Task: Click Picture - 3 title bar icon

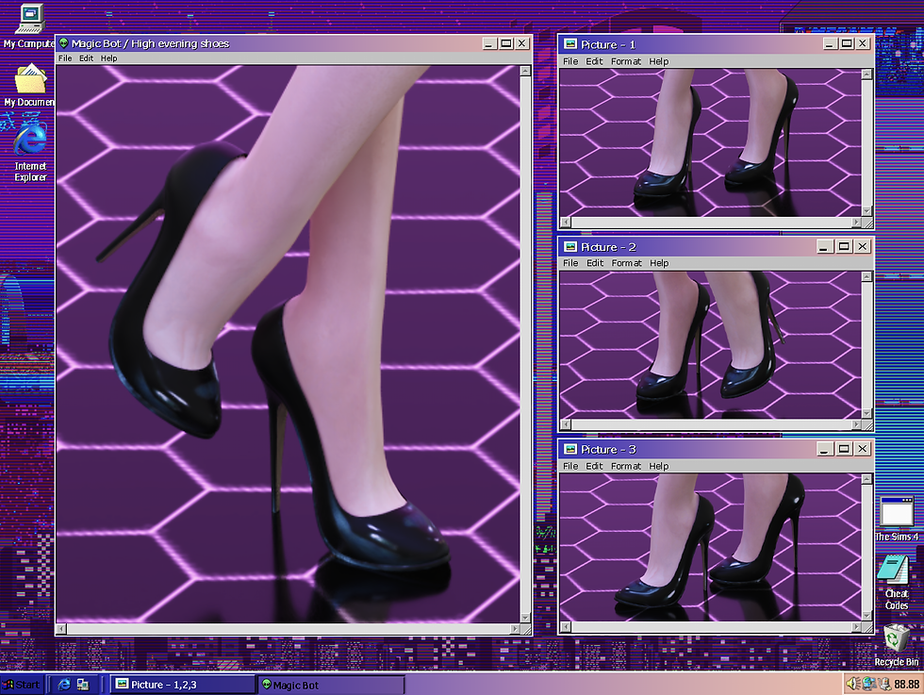Action: tap(569, 449)
